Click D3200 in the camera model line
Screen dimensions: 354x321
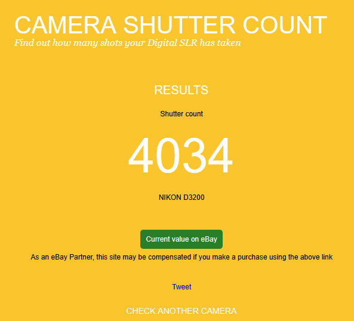[x=193, y=197]
